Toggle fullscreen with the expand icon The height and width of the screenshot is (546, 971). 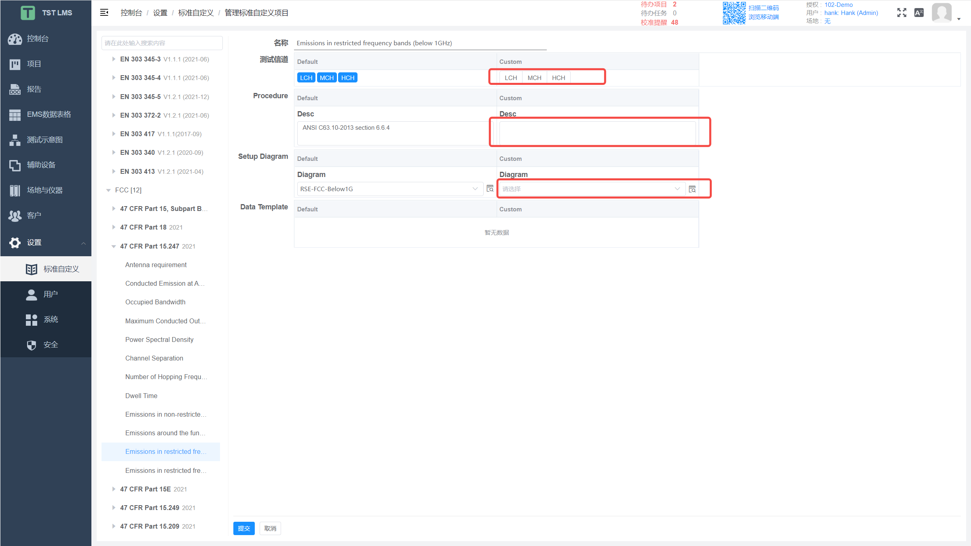901,13
